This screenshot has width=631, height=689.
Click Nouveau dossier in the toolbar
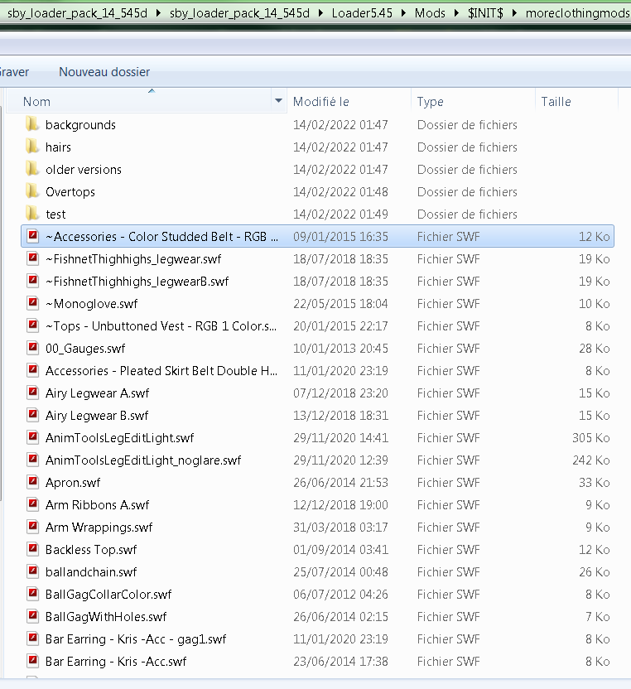pos(104,72)
